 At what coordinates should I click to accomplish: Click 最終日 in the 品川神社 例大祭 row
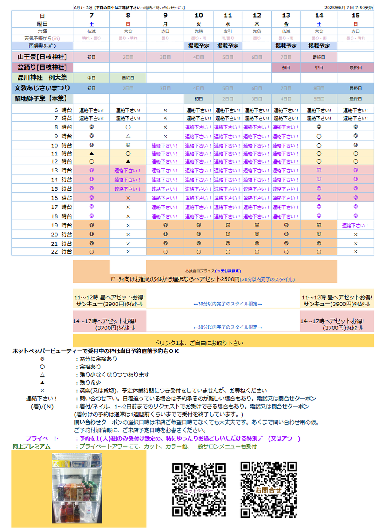(128, 78)
